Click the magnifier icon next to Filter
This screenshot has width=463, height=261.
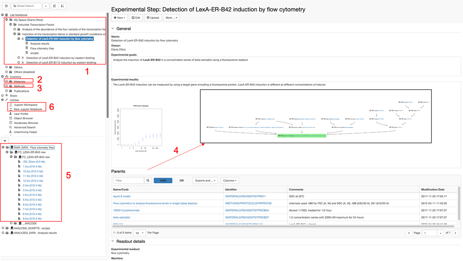click(x=148, y=180)
